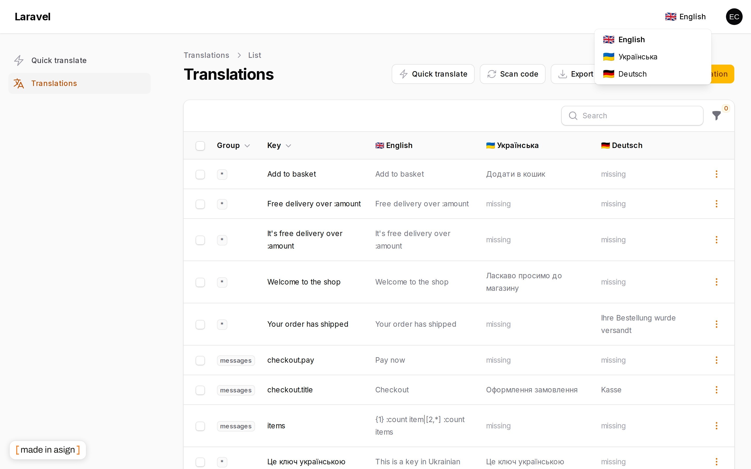Screen dimensions: 751x469
Task: Check the Free delivery over :amount row checkbox
Action: (200, 204)
